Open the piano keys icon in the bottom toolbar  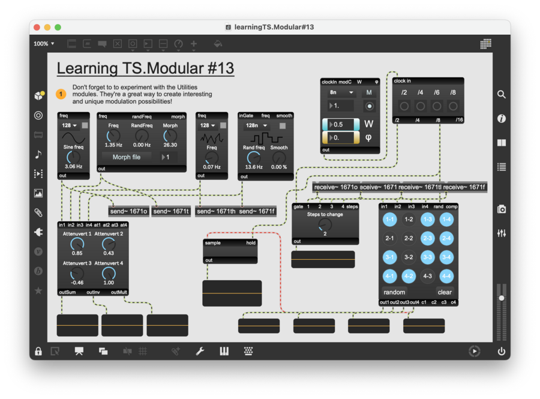224,352
